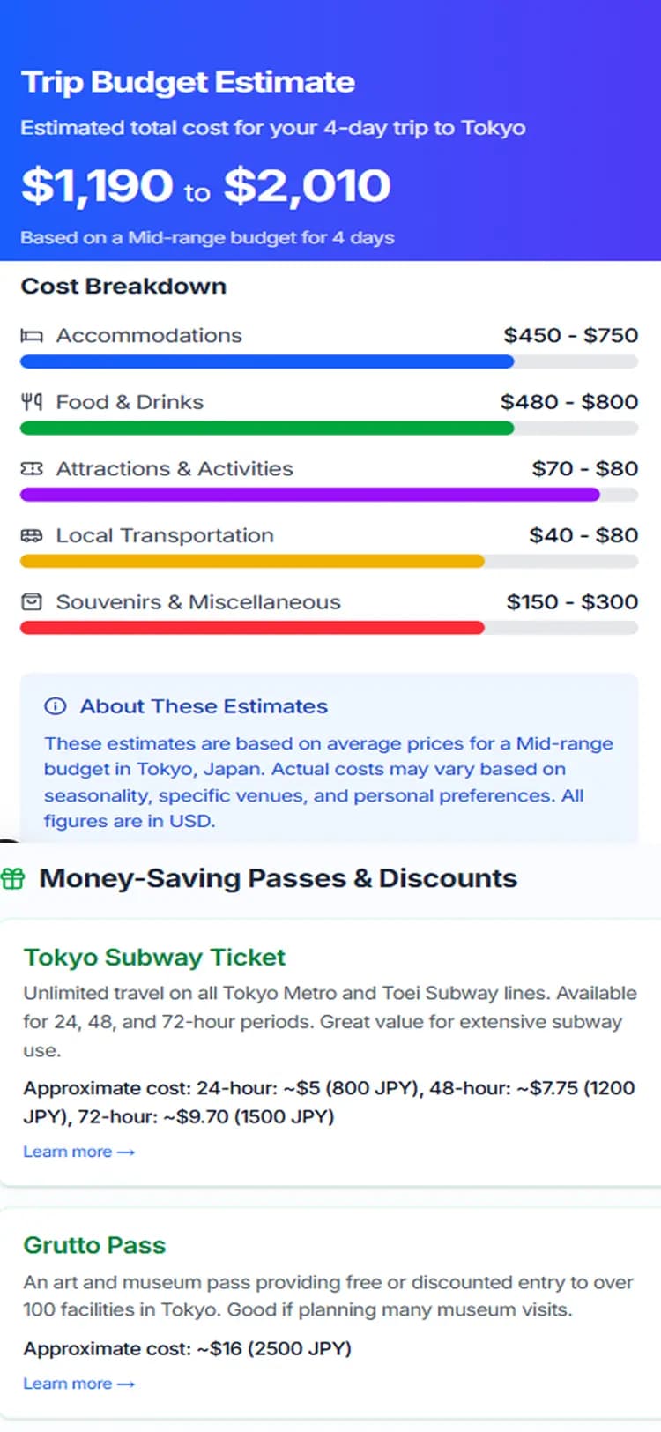The image size is (661, 1432).
Task: Click the shopping bag Souvenirs icon
Action: 32,602
